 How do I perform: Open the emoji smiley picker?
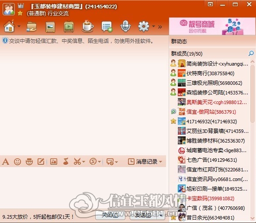pyautogui.click(x=17, y=162)
